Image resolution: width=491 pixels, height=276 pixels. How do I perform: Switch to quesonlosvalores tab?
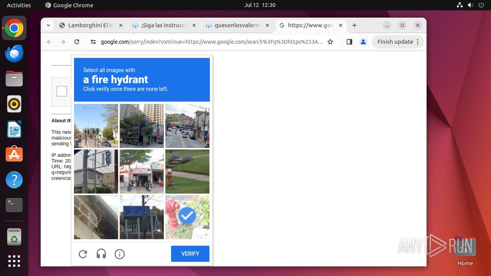pyautogui.click(x=237, y=25)
